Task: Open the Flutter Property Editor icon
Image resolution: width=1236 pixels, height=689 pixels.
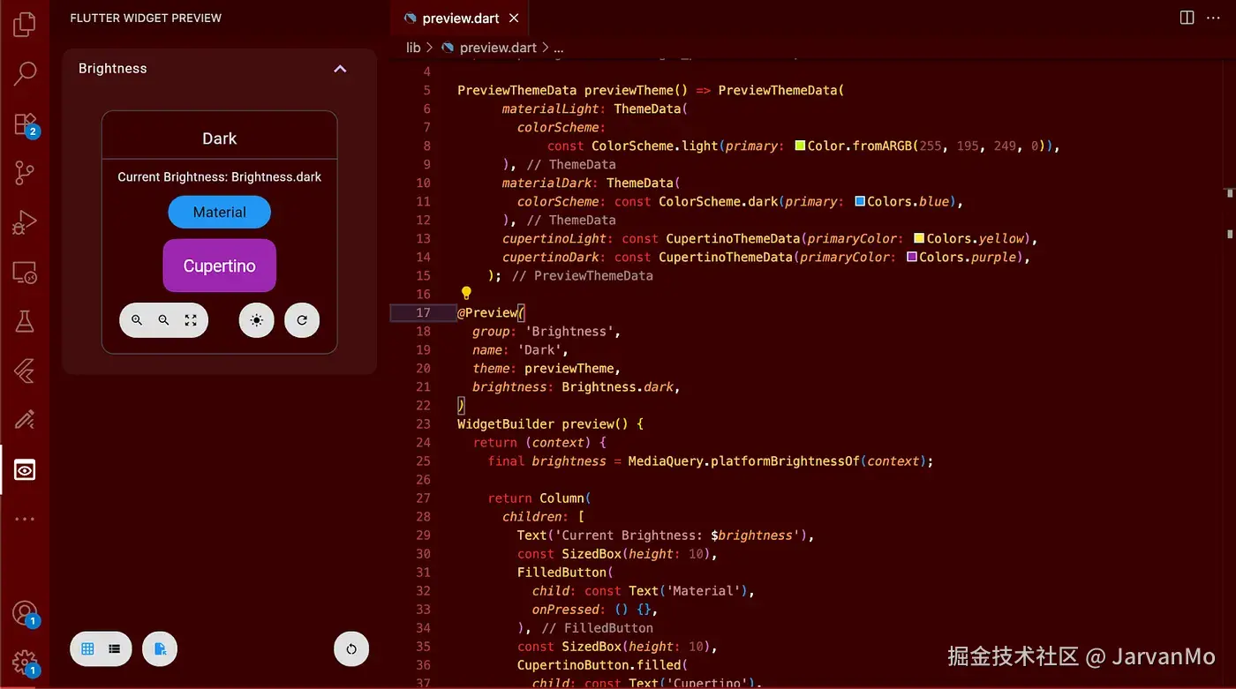Action: tap(25, 420)
